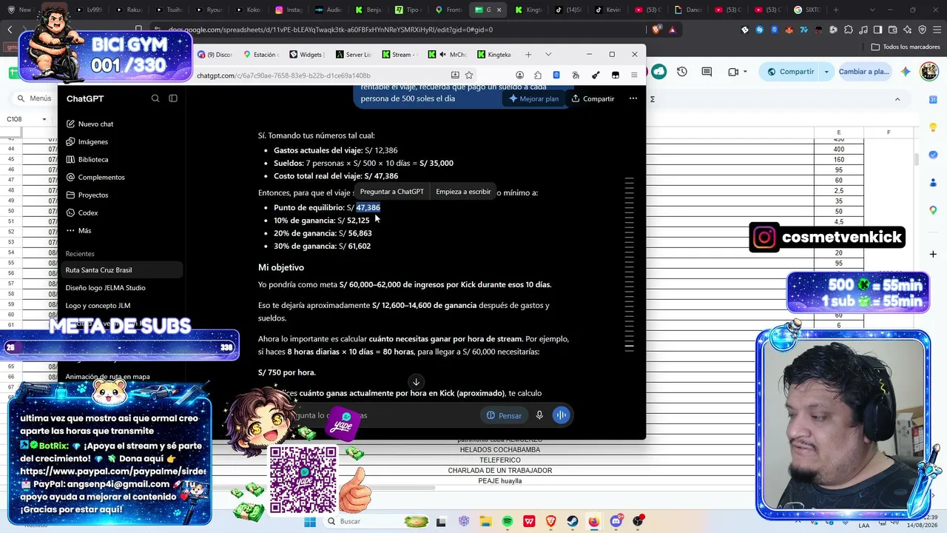The height and width of the screenshot is (533, 947).
Task: Open Biblioteca in ChatGPT sidebar
Action: (93, 159)
